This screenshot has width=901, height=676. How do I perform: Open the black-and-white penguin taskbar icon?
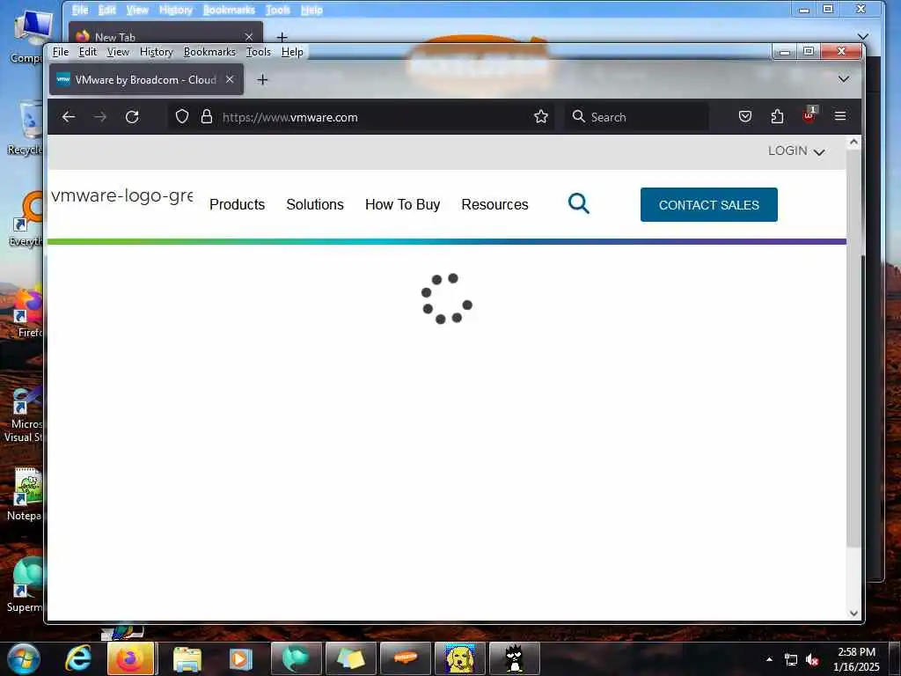(514, 658)
